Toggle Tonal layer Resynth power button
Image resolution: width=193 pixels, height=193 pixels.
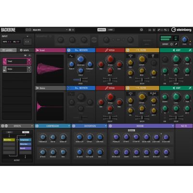tap(69, 50)
